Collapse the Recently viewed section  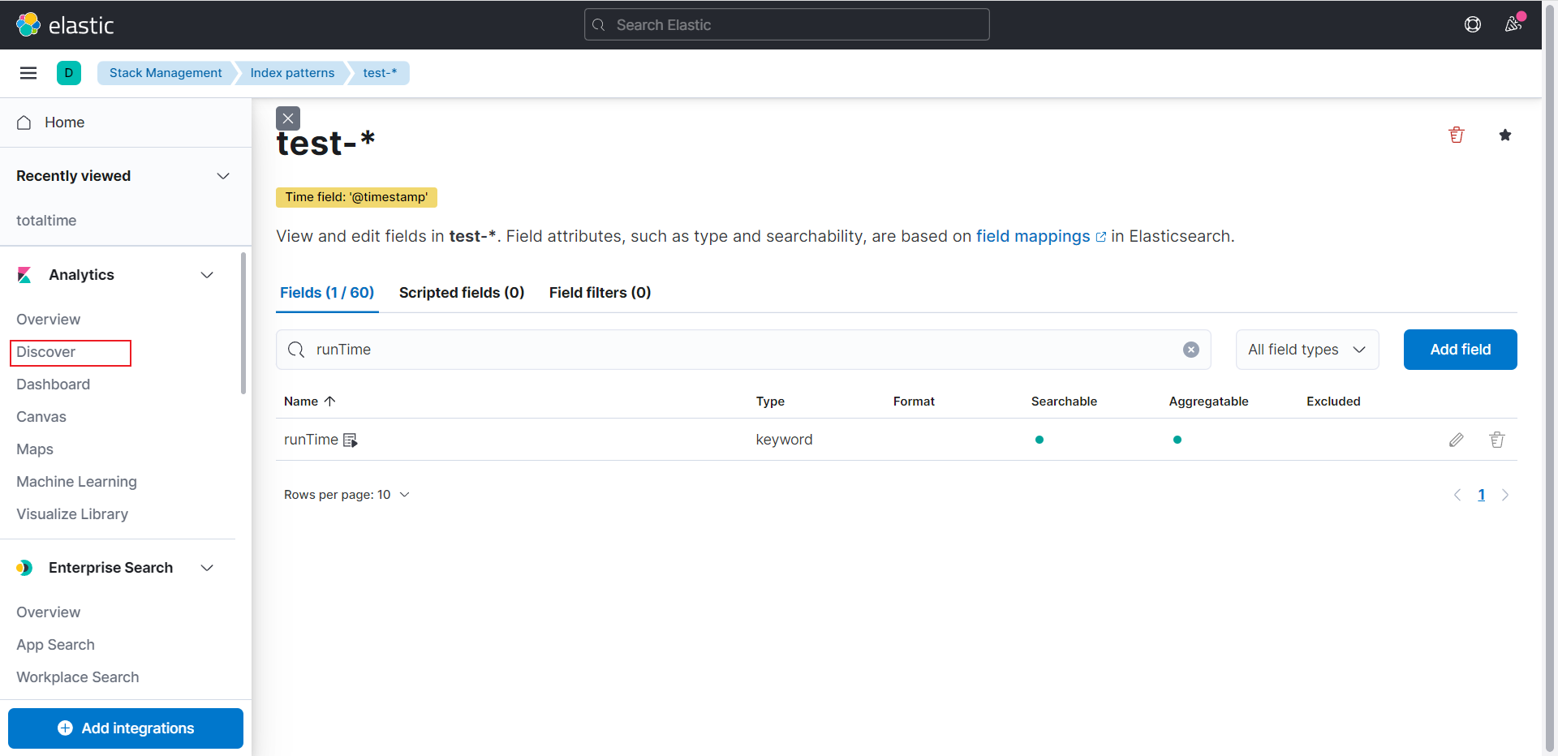[x=223, y=176]
